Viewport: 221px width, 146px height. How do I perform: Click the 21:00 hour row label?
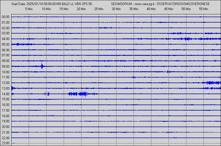pos(6,132)
